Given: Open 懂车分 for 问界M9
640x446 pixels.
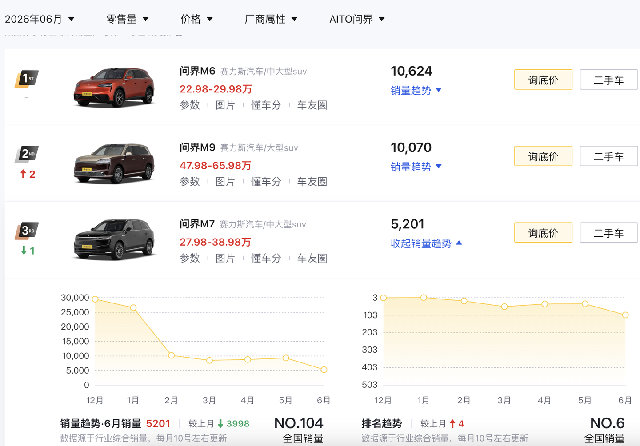Looking at the screenshot, I should click(x=266, y=182).
